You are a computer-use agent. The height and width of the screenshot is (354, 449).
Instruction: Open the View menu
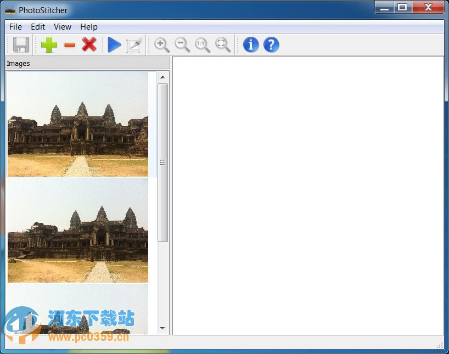coord(62,26)
